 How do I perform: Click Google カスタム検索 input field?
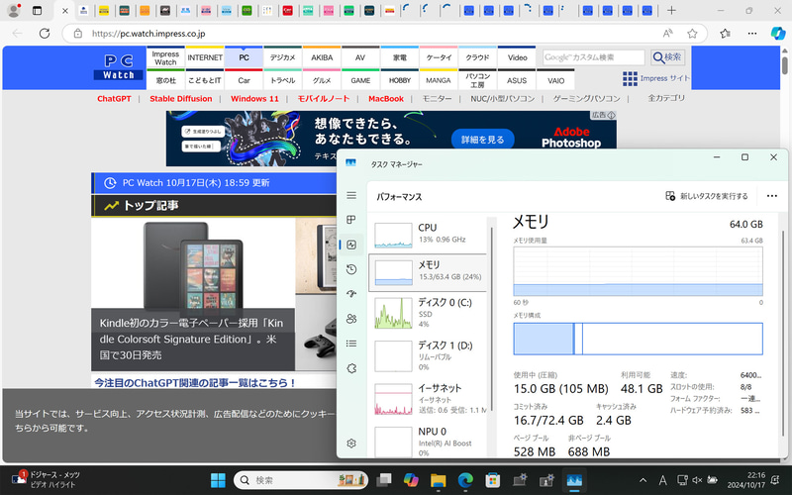pos(593,57)
